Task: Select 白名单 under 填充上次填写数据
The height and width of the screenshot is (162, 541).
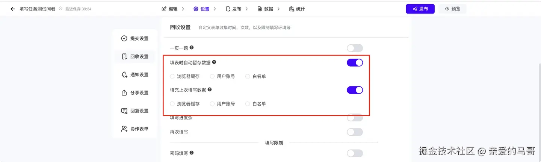Action: [x=248, y=104]
